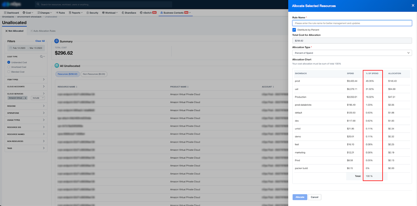Click the Summary dollar icon
The image size is (417, 206).
57,41
